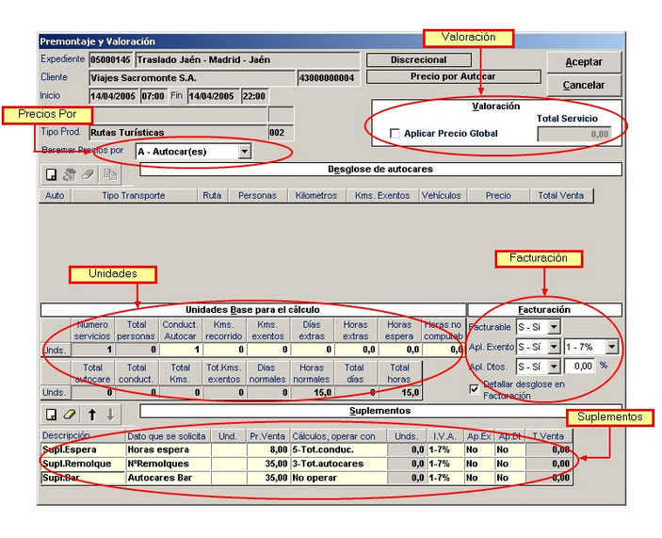The image size is (662, 538).
Task: Click the Numero servicios units cell
Action: click(x=93, y=350)
